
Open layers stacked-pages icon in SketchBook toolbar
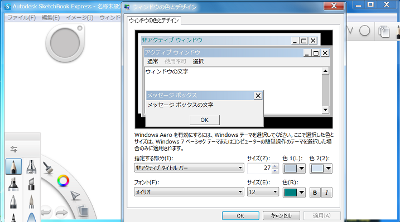(384, 32)
